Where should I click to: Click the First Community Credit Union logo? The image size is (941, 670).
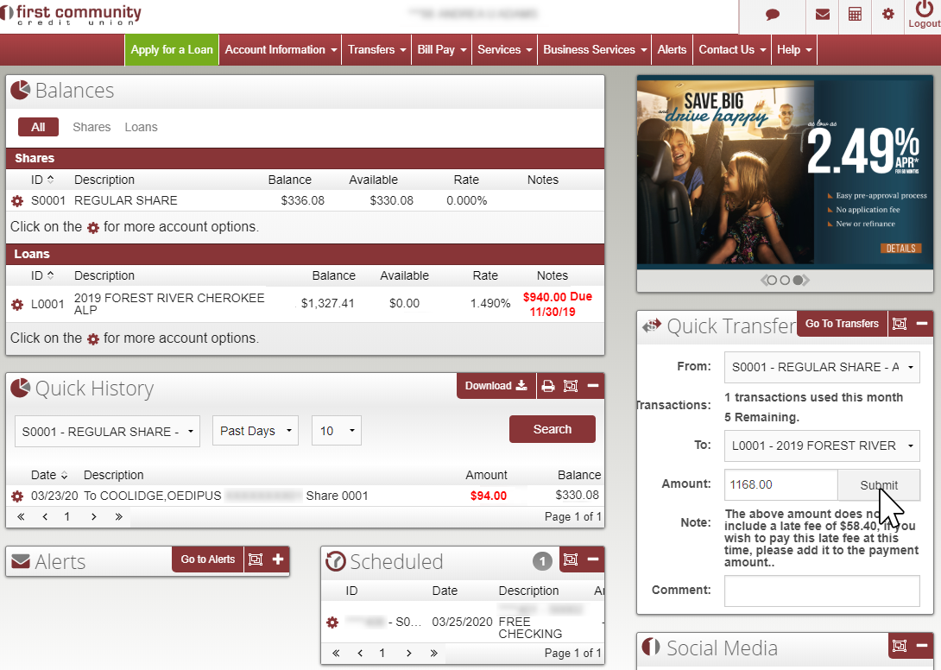(x=71, y=15)
